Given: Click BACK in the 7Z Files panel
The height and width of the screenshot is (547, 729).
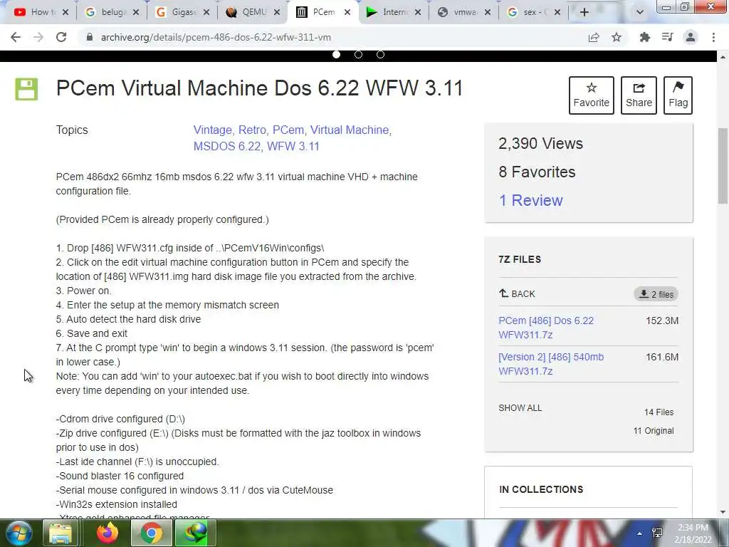Looking at the screenshot, I should point(517,294).
